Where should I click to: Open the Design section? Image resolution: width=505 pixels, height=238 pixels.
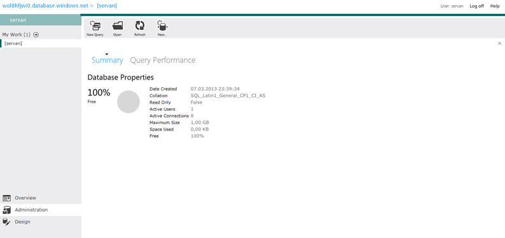[41, 221]
